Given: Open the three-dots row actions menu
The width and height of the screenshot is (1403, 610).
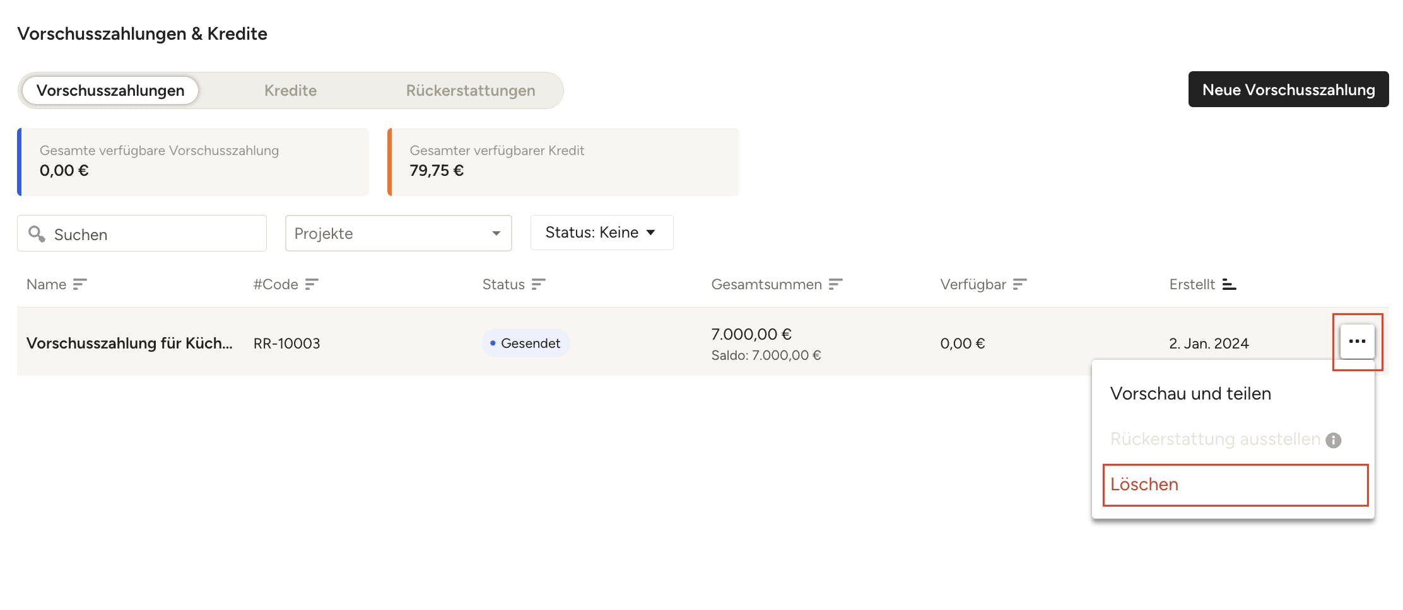Looking at the screenshot, I should coord(1357,342).
